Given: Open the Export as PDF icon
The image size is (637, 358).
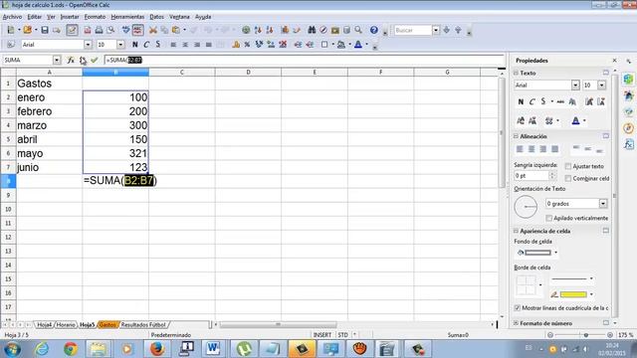Looking at the screenshot, I should click(88, 30).
